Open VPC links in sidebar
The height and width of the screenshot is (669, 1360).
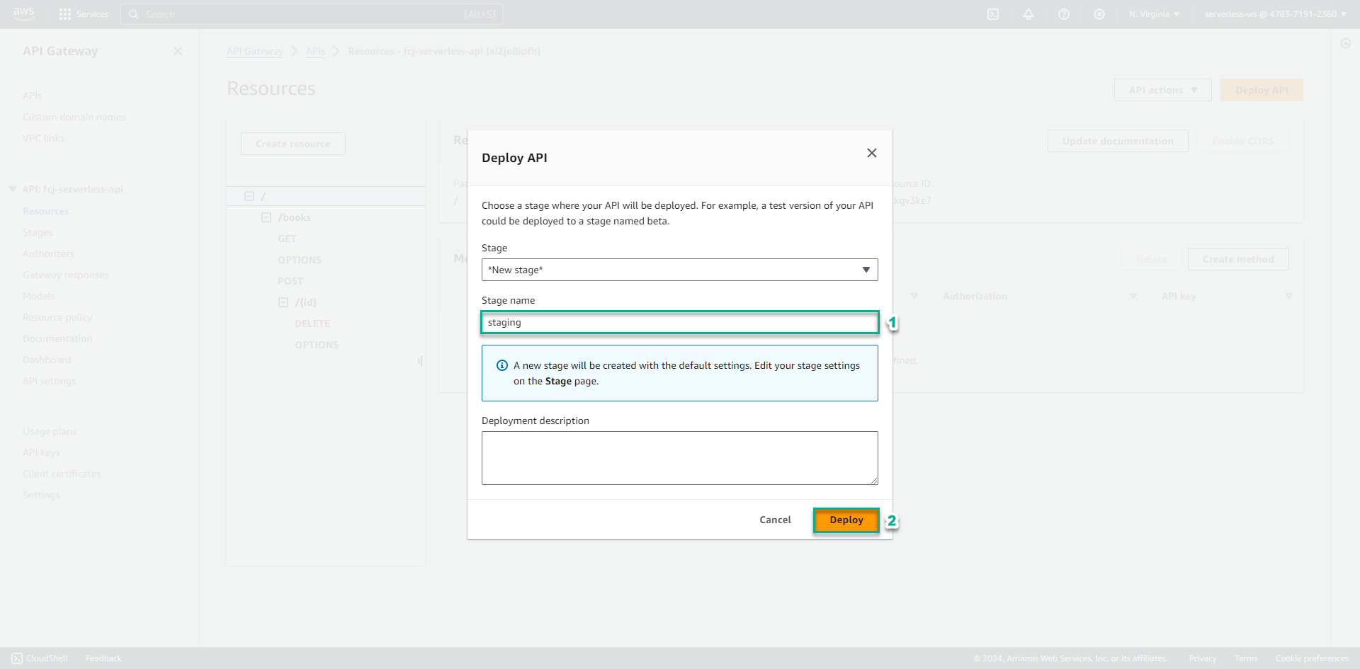(43, 138)
